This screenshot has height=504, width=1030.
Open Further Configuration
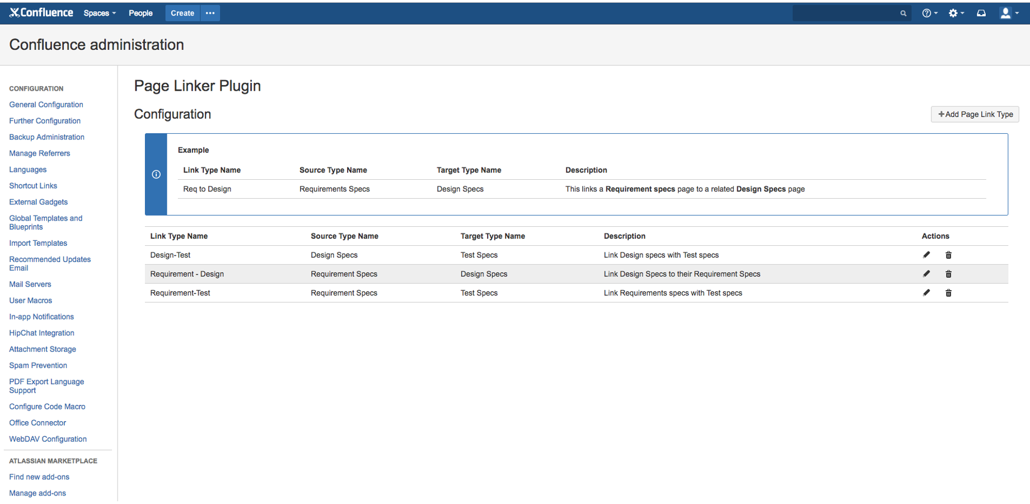45,121
